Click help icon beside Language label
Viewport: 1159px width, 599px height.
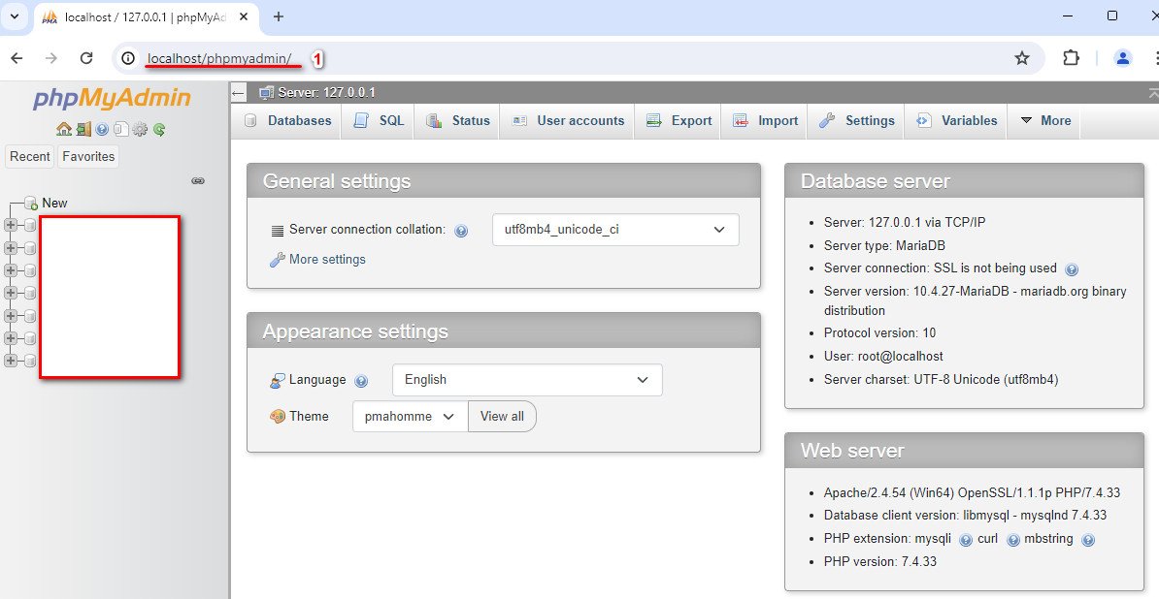tap(361, 381)
